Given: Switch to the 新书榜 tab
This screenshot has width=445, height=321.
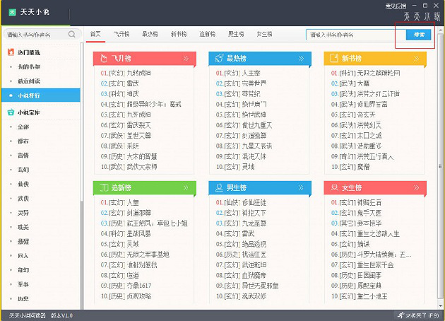Looking at the screenshot, I should (179, 34).
